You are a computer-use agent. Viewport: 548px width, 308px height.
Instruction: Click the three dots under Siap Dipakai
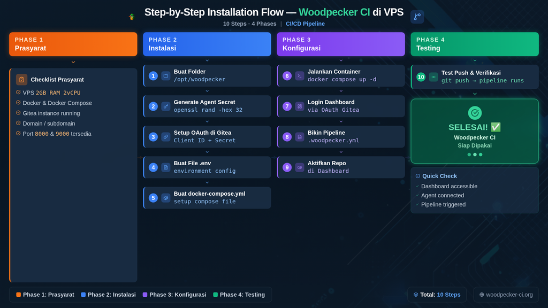click(475, 155)
